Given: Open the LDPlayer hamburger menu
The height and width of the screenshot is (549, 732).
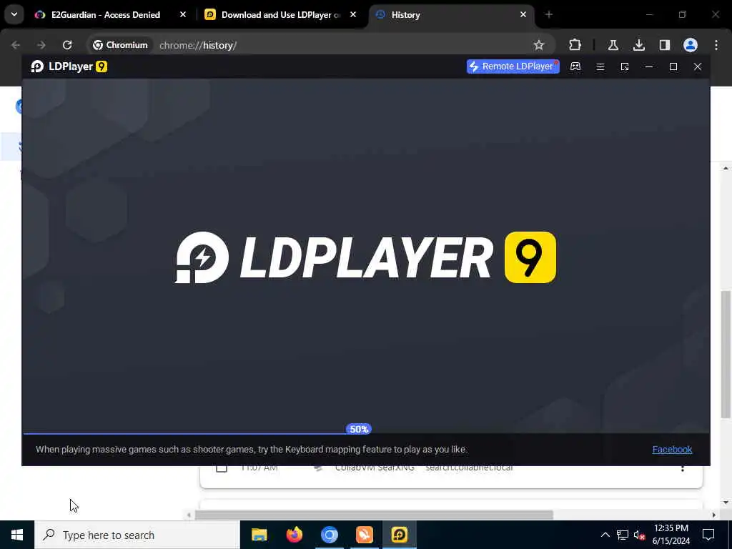Looking at the screenshot, I should [x=600, y=66].
